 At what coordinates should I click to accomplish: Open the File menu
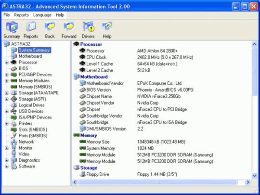(x=7, y=15)
